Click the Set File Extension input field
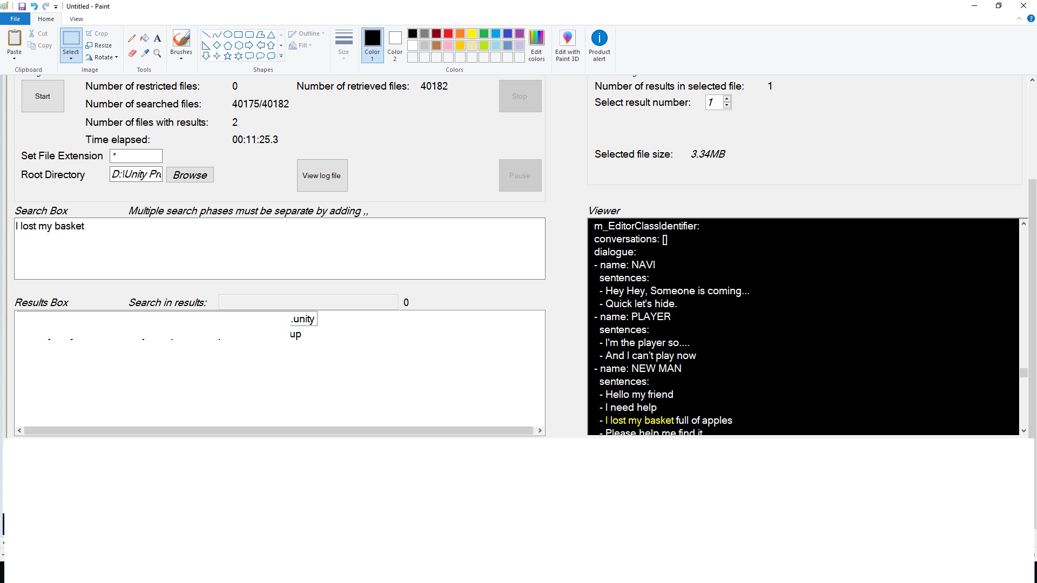 coord(136,155)
